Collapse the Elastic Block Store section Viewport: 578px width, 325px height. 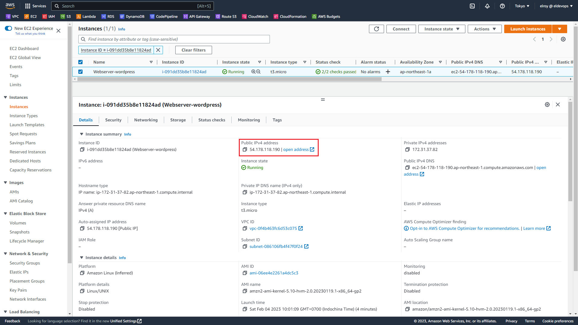point(5,214)
